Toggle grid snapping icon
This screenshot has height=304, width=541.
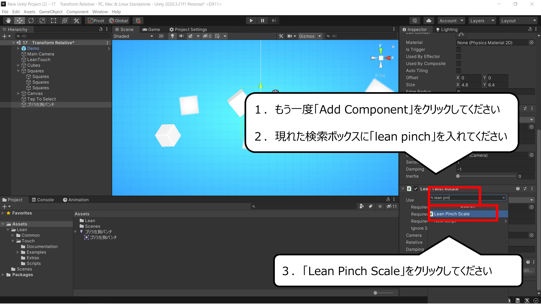pyautogui.click(x=138, y=21)
